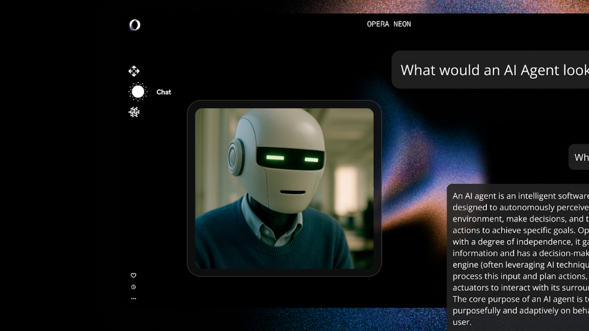Select the Chat circle icon
This screenshot has height=331, width=589.
pos(138,92)
